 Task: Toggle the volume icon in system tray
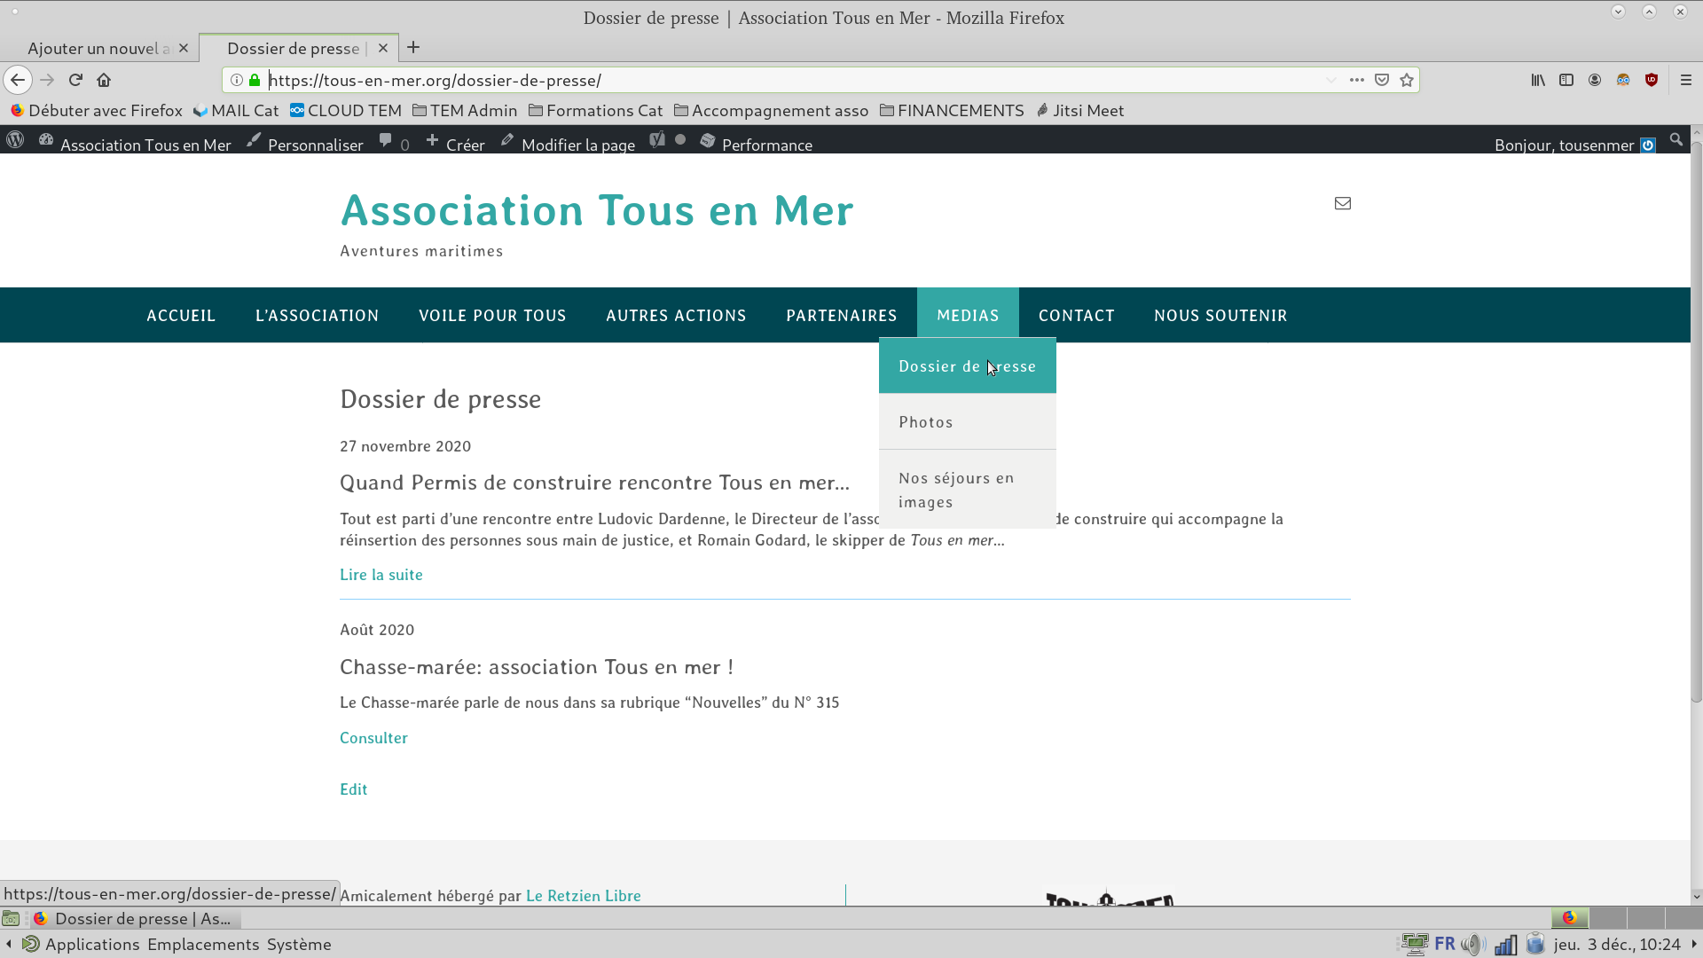point(1472,945)
